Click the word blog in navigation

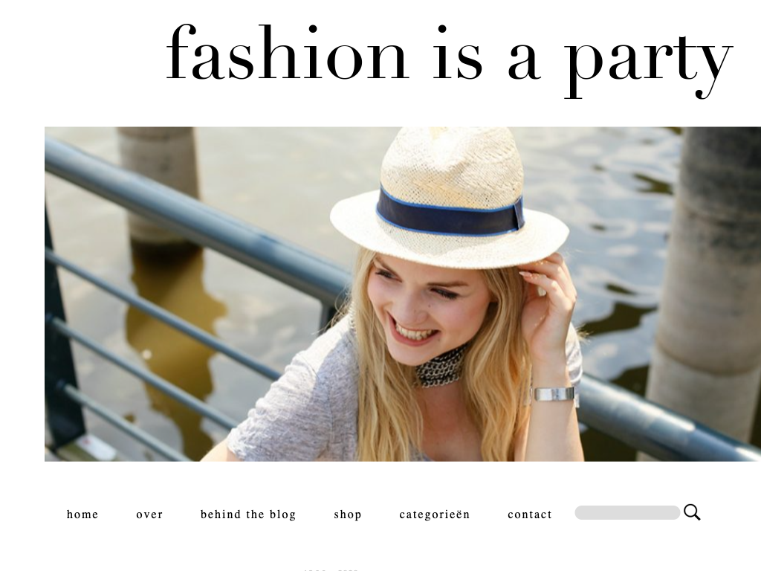pyautogui.click(x=282, y=514)
